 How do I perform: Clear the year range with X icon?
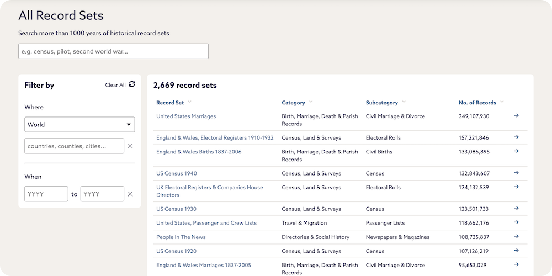click(130, 194)
